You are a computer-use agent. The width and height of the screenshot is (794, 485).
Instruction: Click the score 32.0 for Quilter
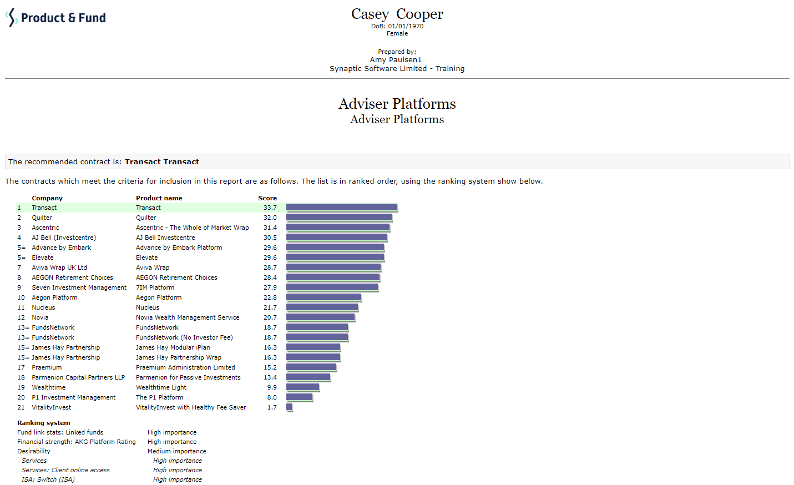(x=270, y=218)
